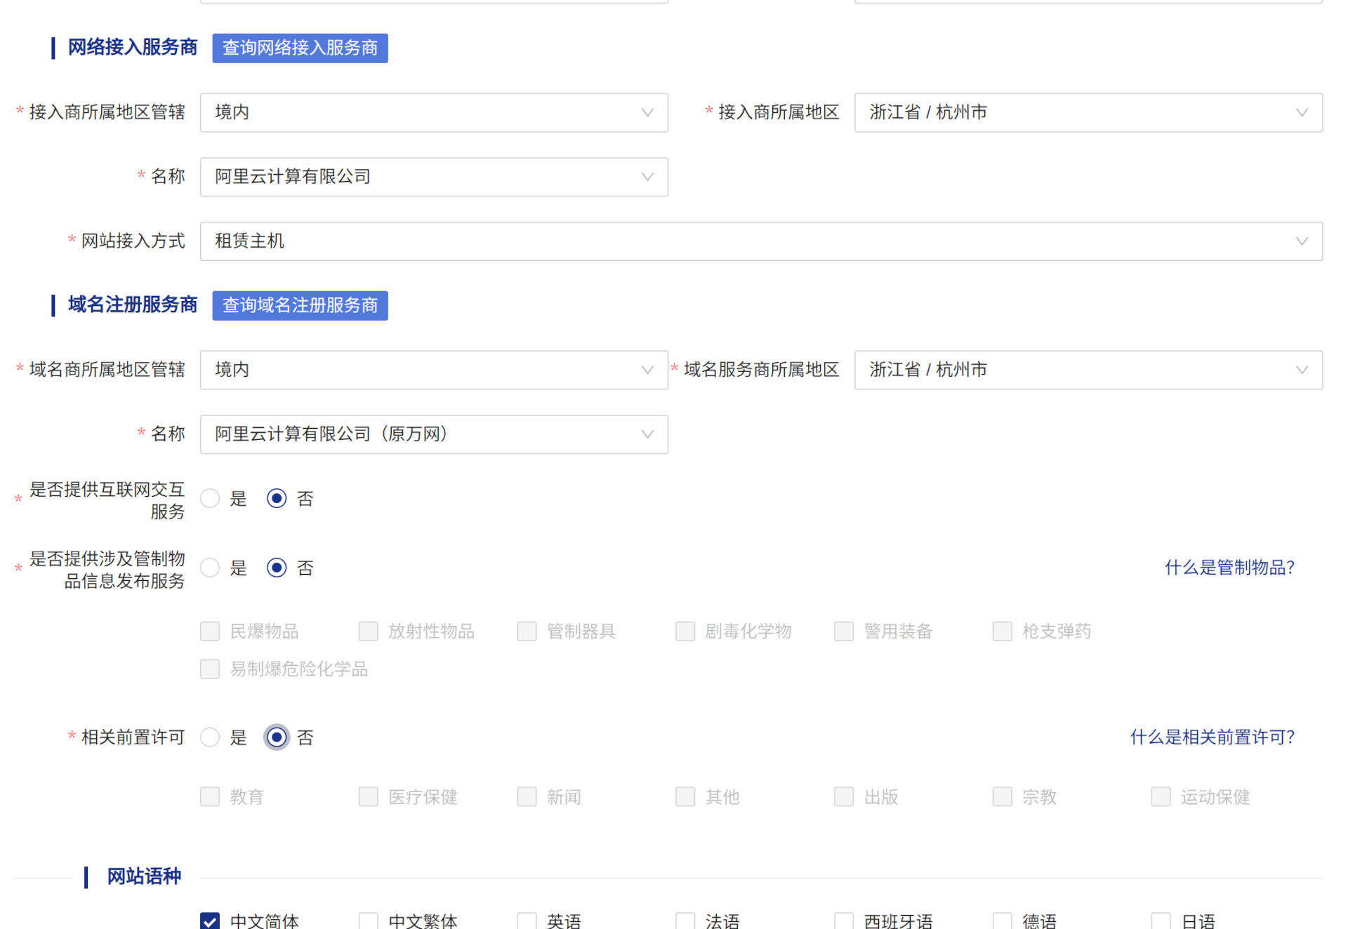Select 是 for 是否提供互联网交互服务
The image size is (1348, 929).
pyautogui.click(x=210, y=498)
